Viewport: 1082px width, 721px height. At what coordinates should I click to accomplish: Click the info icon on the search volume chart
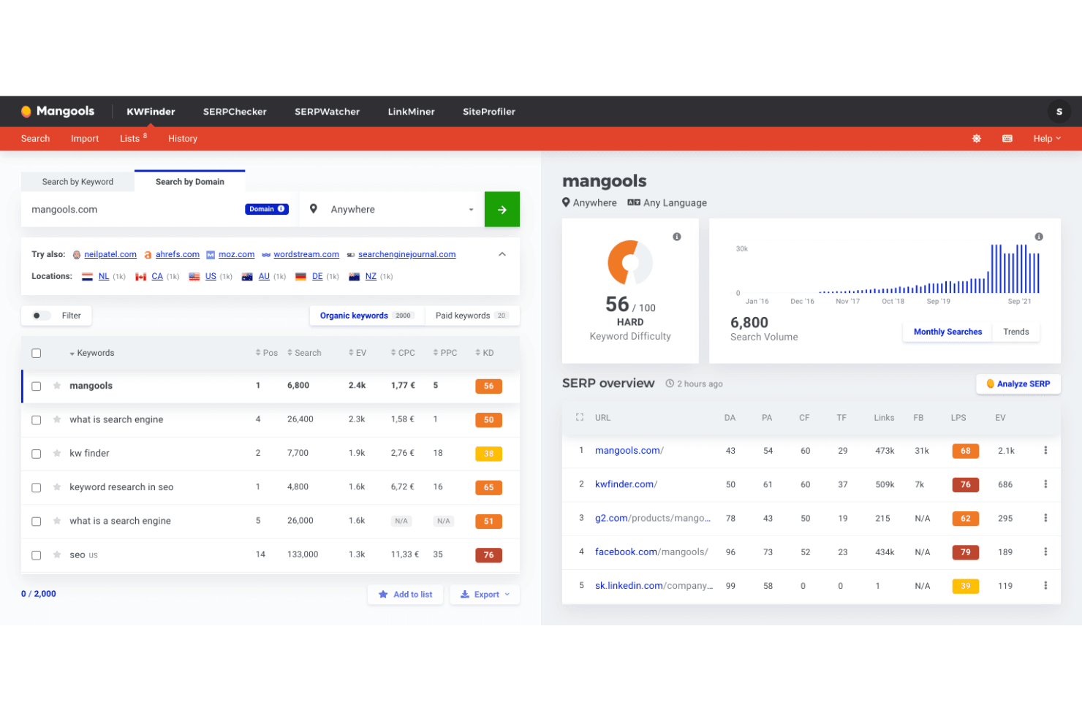click(1039, 237)
